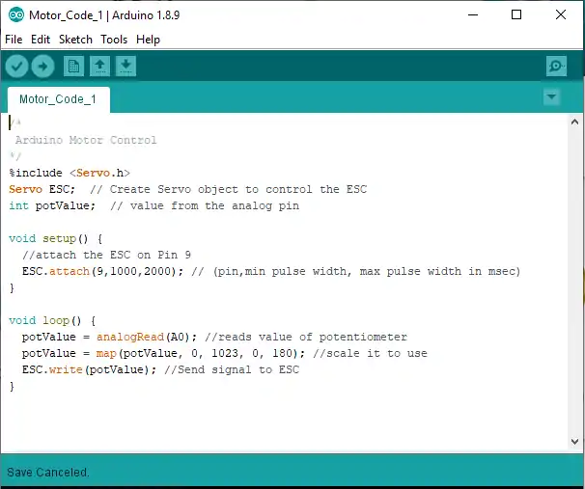Open the Help menu
Screen dimensions: 585x489
[x=148, y=40]
